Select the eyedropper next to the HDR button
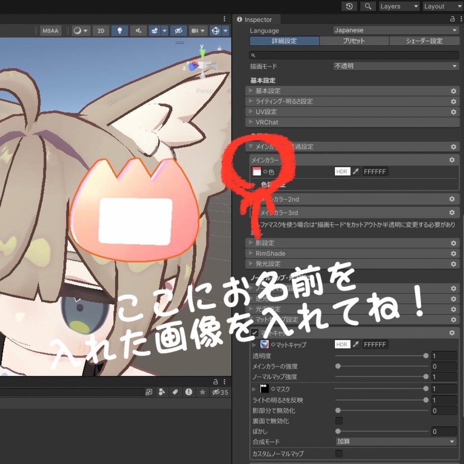The height and width of the screenshot is (464, 464). pos(355,171)
